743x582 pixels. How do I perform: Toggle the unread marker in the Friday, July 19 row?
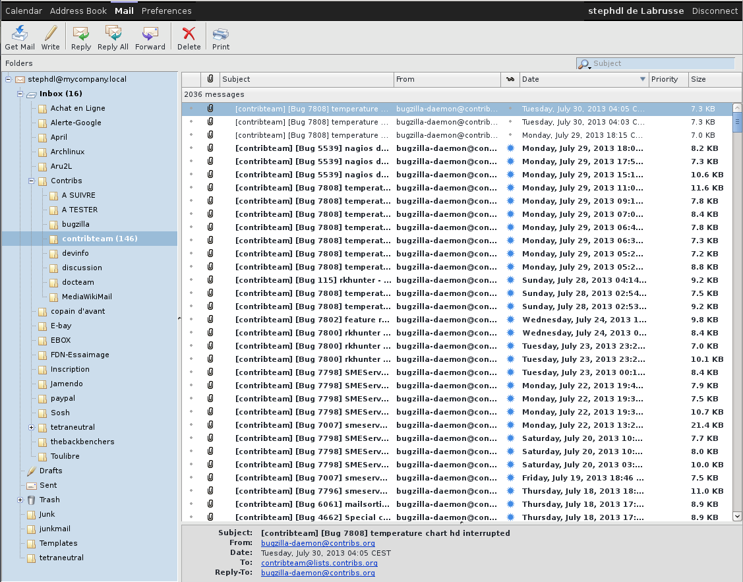[x=510, y=478]
